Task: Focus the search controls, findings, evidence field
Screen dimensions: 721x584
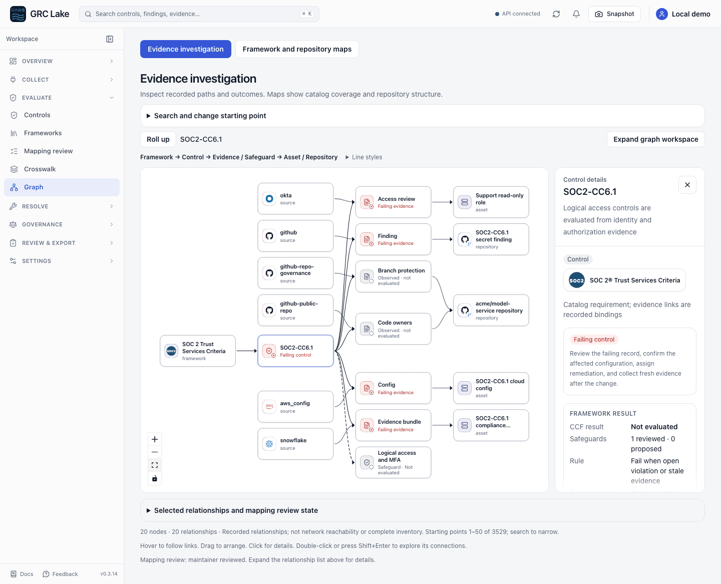Action: coord(199,14)
